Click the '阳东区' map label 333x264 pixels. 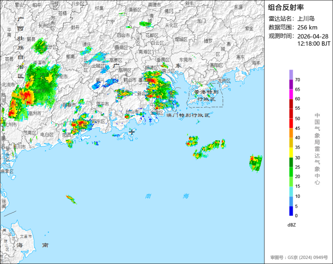pos(98,121)
